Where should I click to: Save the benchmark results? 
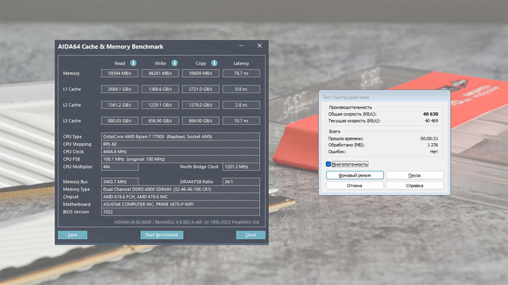73,234
